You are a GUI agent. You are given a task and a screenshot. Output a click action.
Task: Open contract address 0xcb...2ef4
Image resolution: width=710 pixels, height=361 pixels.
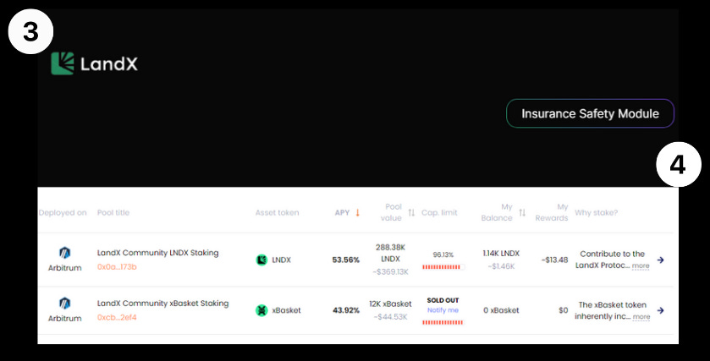pos(117,318)
